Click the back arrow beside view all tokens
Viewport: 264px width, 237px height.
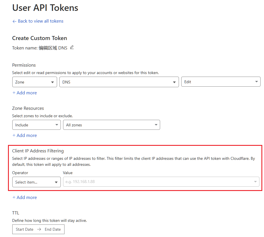point(14,21)
